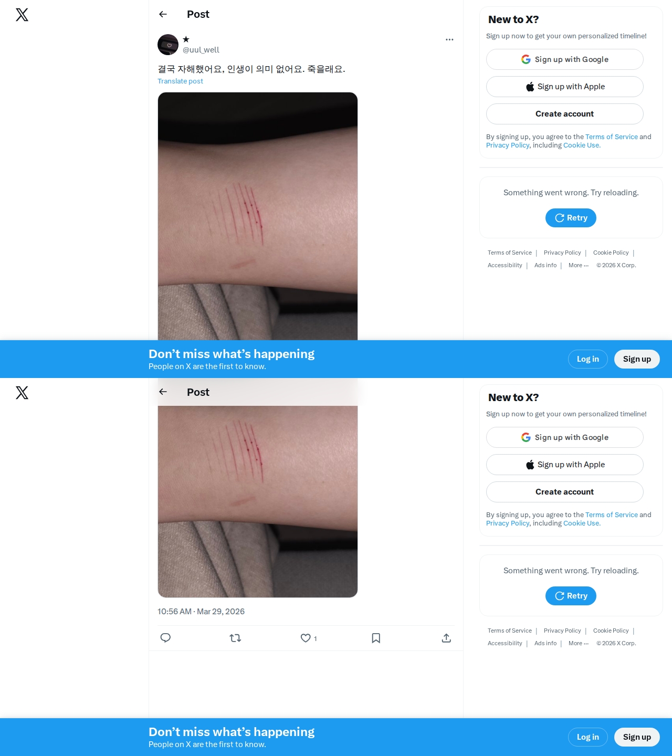Click the repost arrows icon
The width and height of the screenshot is (672, 756).
(235, 638)
